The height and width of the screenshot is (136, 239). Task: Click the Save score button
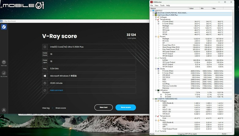(126, 107)
